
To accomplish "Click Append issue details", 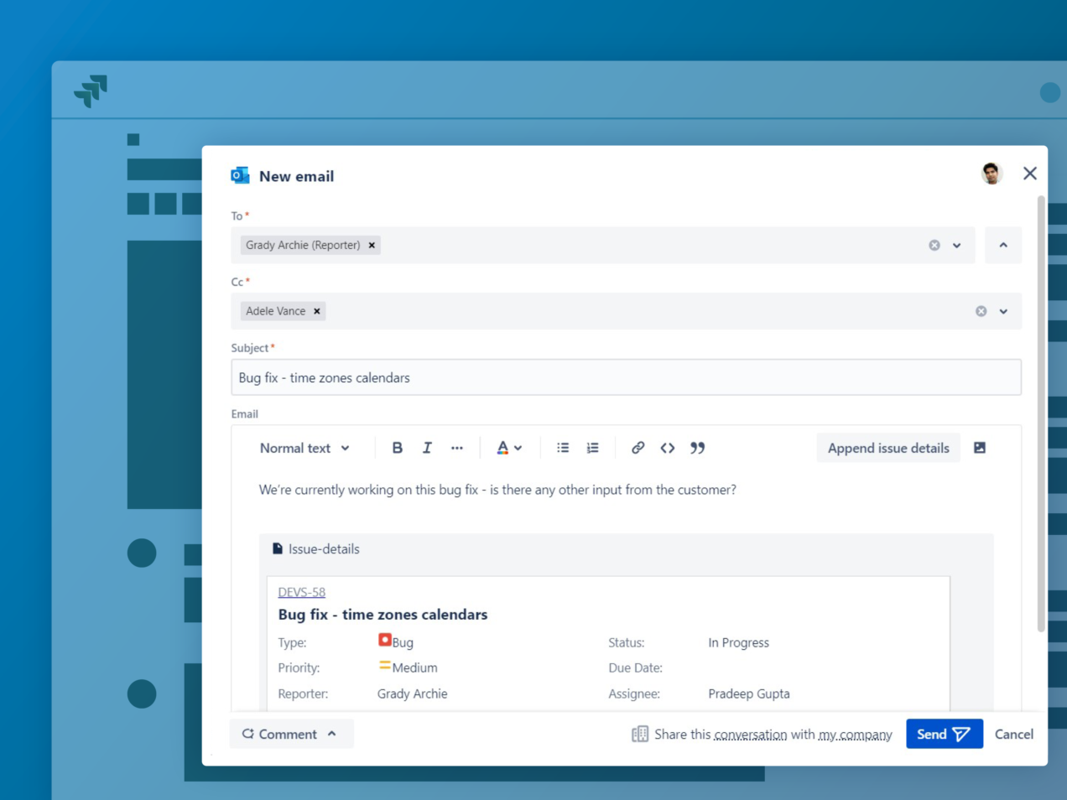I will 887,448.
